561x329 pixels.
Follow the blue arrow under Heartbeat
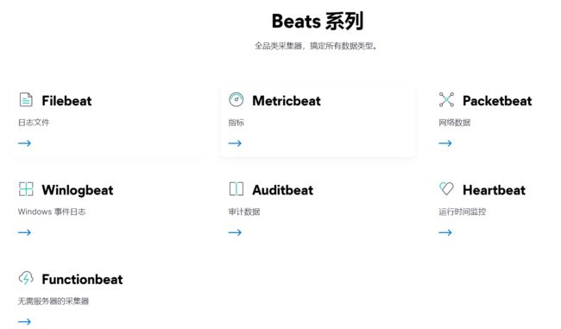[445, 232]
